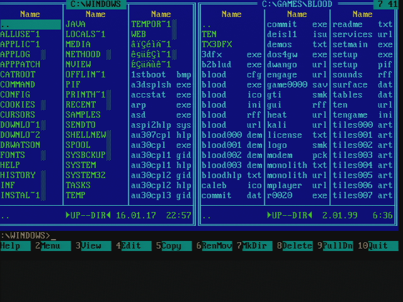
Task: Select the file bloodhlp txt
Action: (x=232, y=175)
